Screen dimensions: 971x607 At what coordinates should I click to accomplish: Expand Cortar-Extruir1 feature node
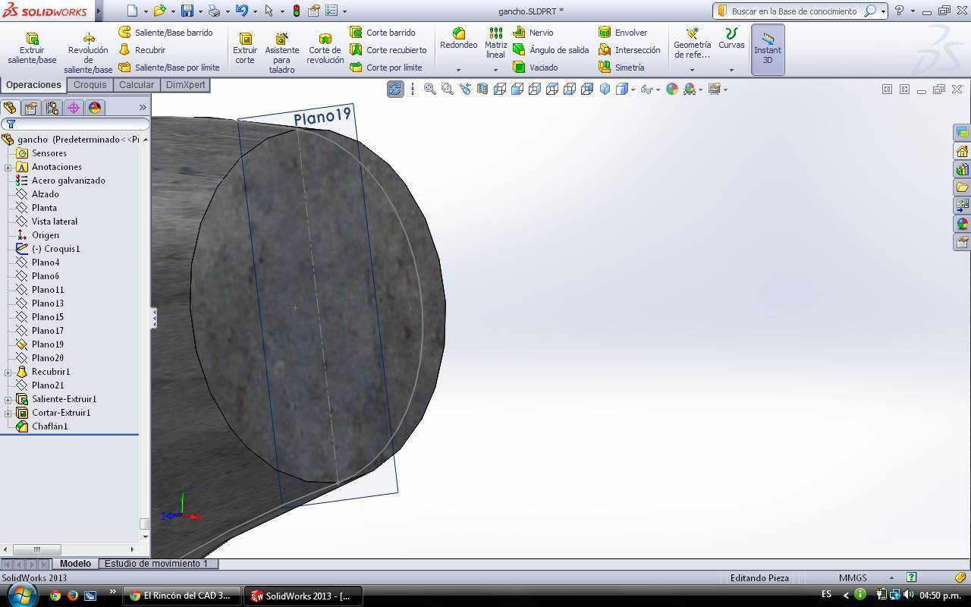(x=8, y=413)
